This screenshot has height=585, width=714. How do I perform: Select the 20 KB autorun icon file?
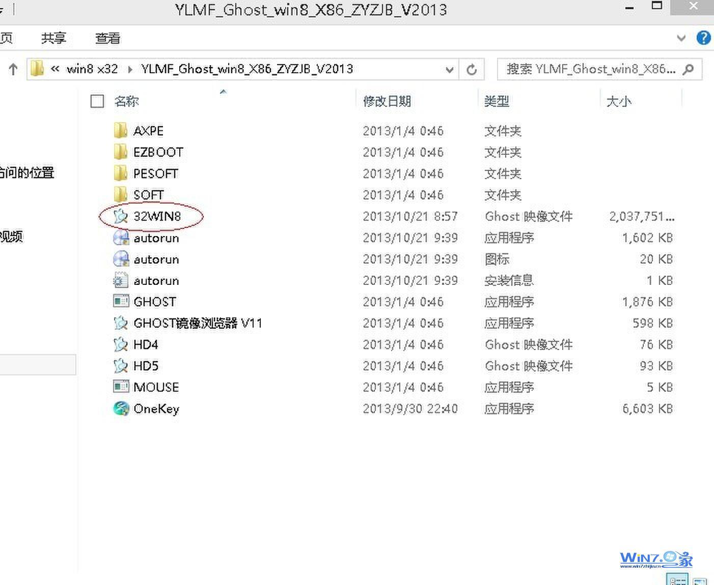[x=121, y=259]
